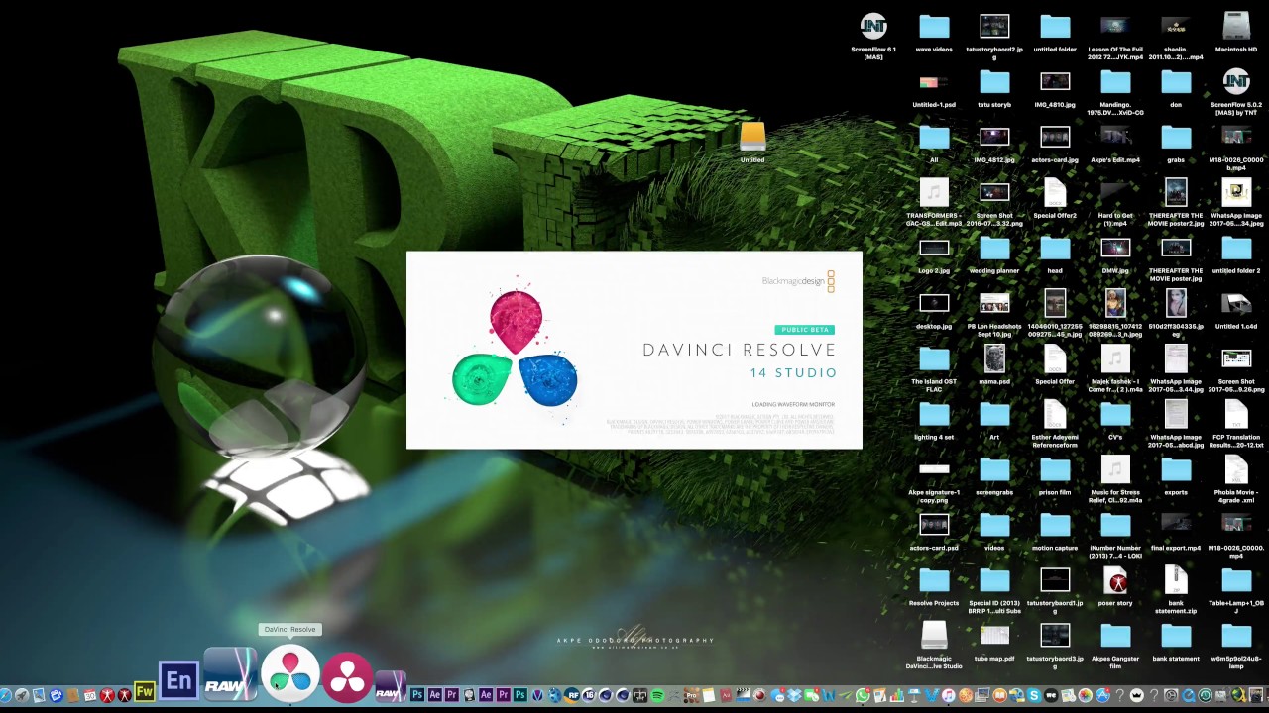
Task: Select the folder named don
Action: [1176, 88]
